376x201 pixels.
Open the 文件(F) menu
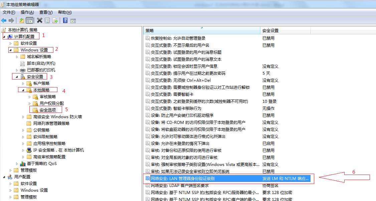pos(9,12)
